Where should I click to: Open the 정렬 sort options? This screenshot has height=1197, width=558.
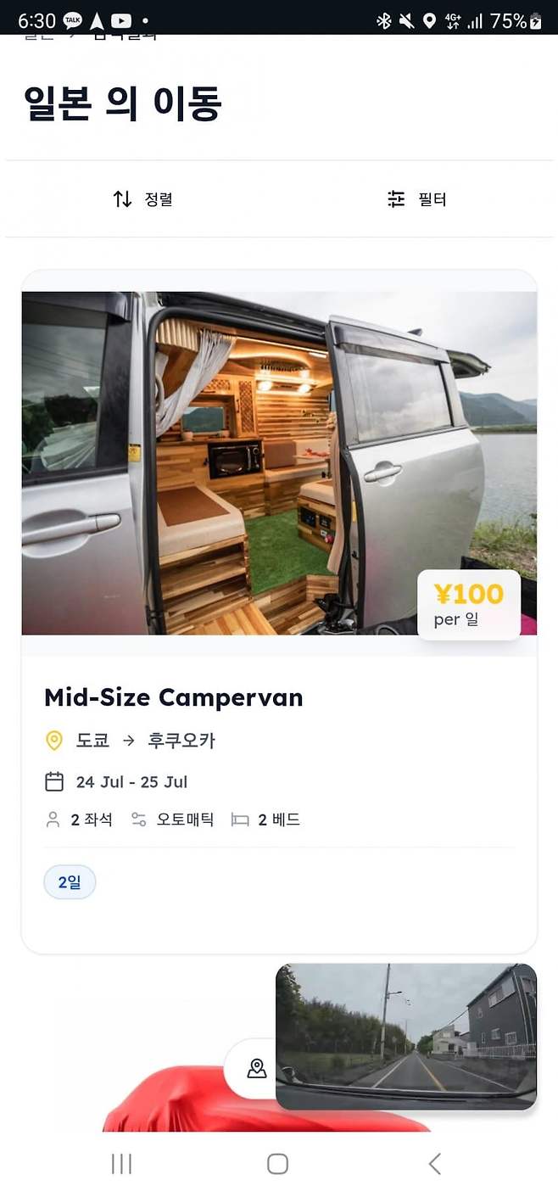[x=142, y=199]
